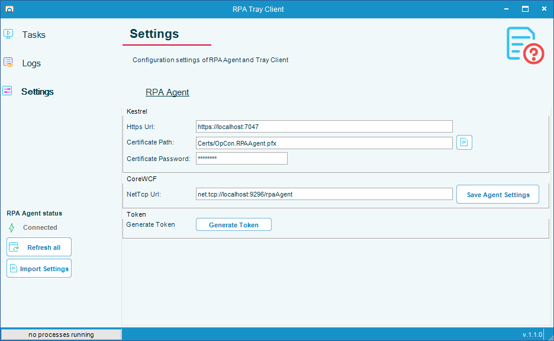Open the Logs section
The image size is (554, 341).
31,63
